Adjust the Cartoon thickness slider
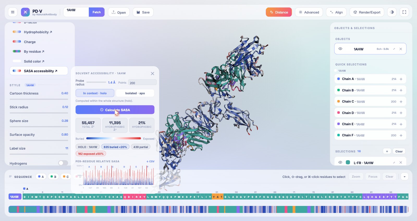 [x=39, y=99]
